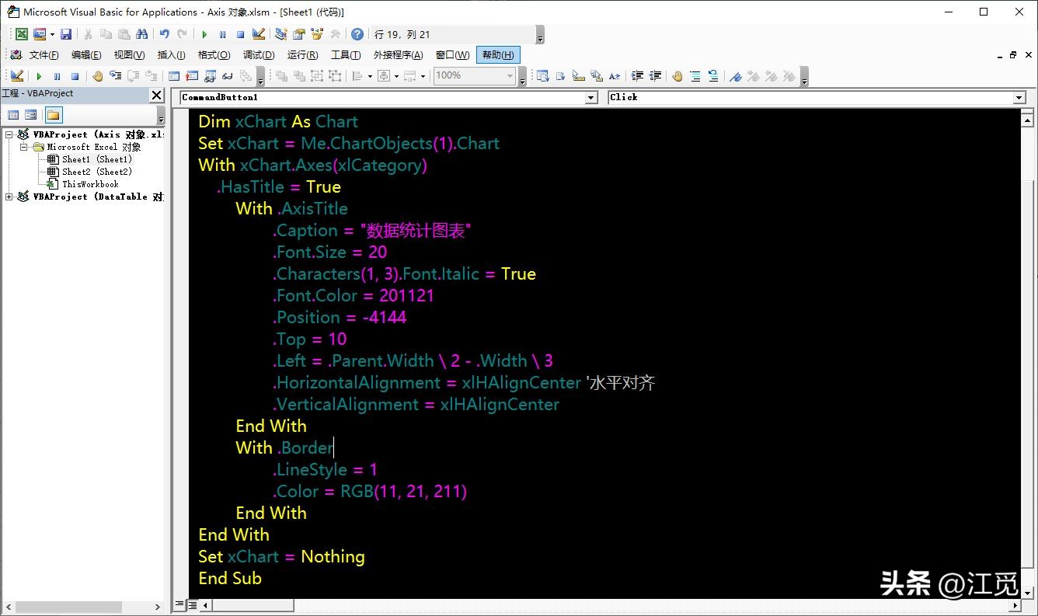The height and width of the screenshot is (616, 1038).
Task: Toggle a bookmark with flag icon
Action: pos(735,75)
